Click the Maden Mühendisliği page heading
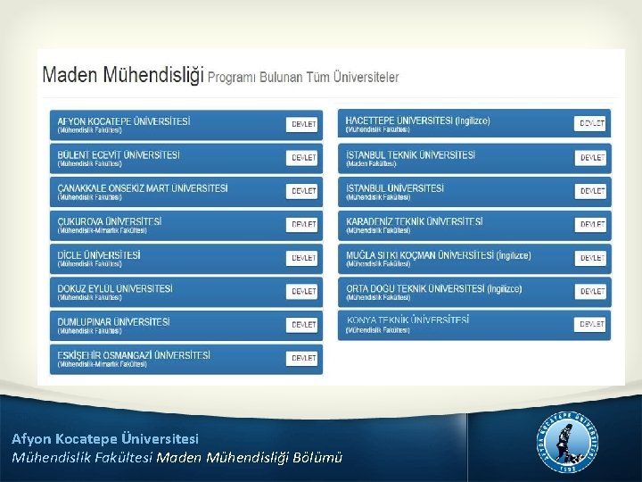The width and height of the screenshot is (642, 482). point(123,75)
